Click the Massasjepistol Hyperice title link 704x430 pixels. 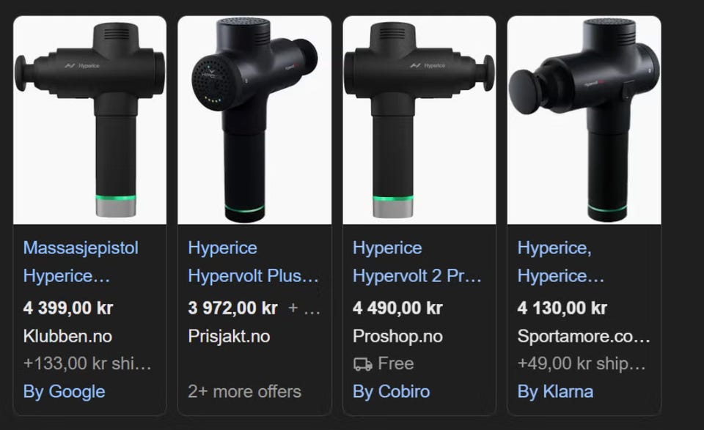tap(81, 262)
